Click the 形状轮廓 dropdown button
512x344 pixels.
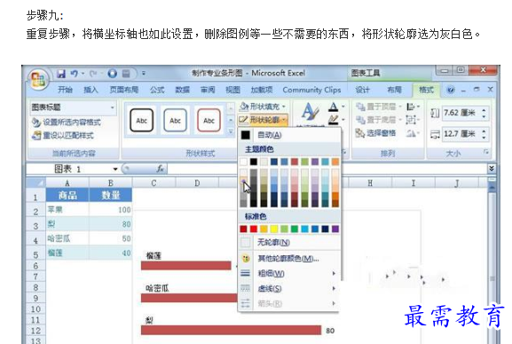[263, 120]
